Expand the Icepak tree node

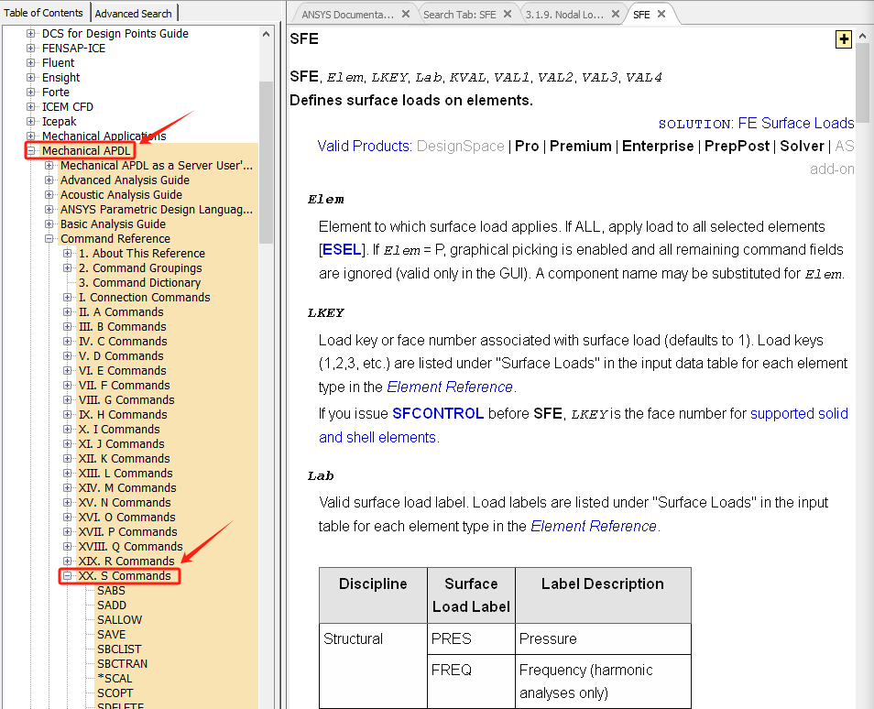(x=30, y=122)
